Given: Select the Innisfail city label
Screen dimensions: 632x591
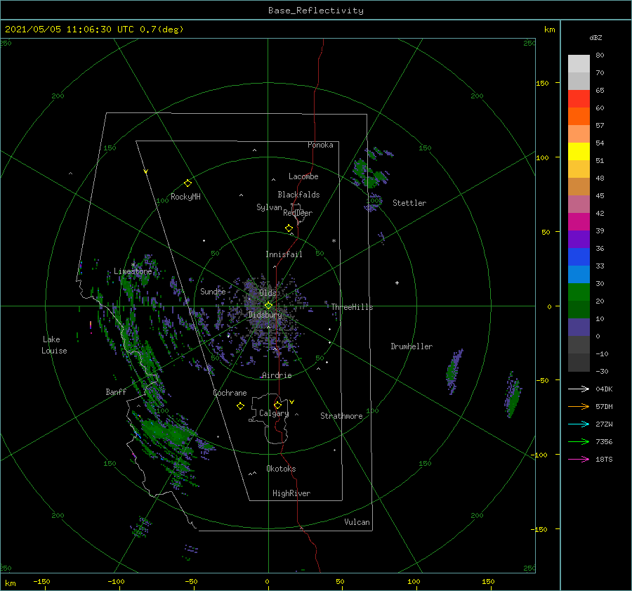Looking at the screenshot, I should (x=284, y=254).
